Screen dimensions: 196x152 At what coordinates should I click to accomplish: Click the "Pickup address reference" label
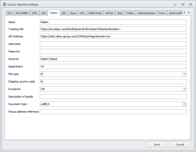coord(23,112)
